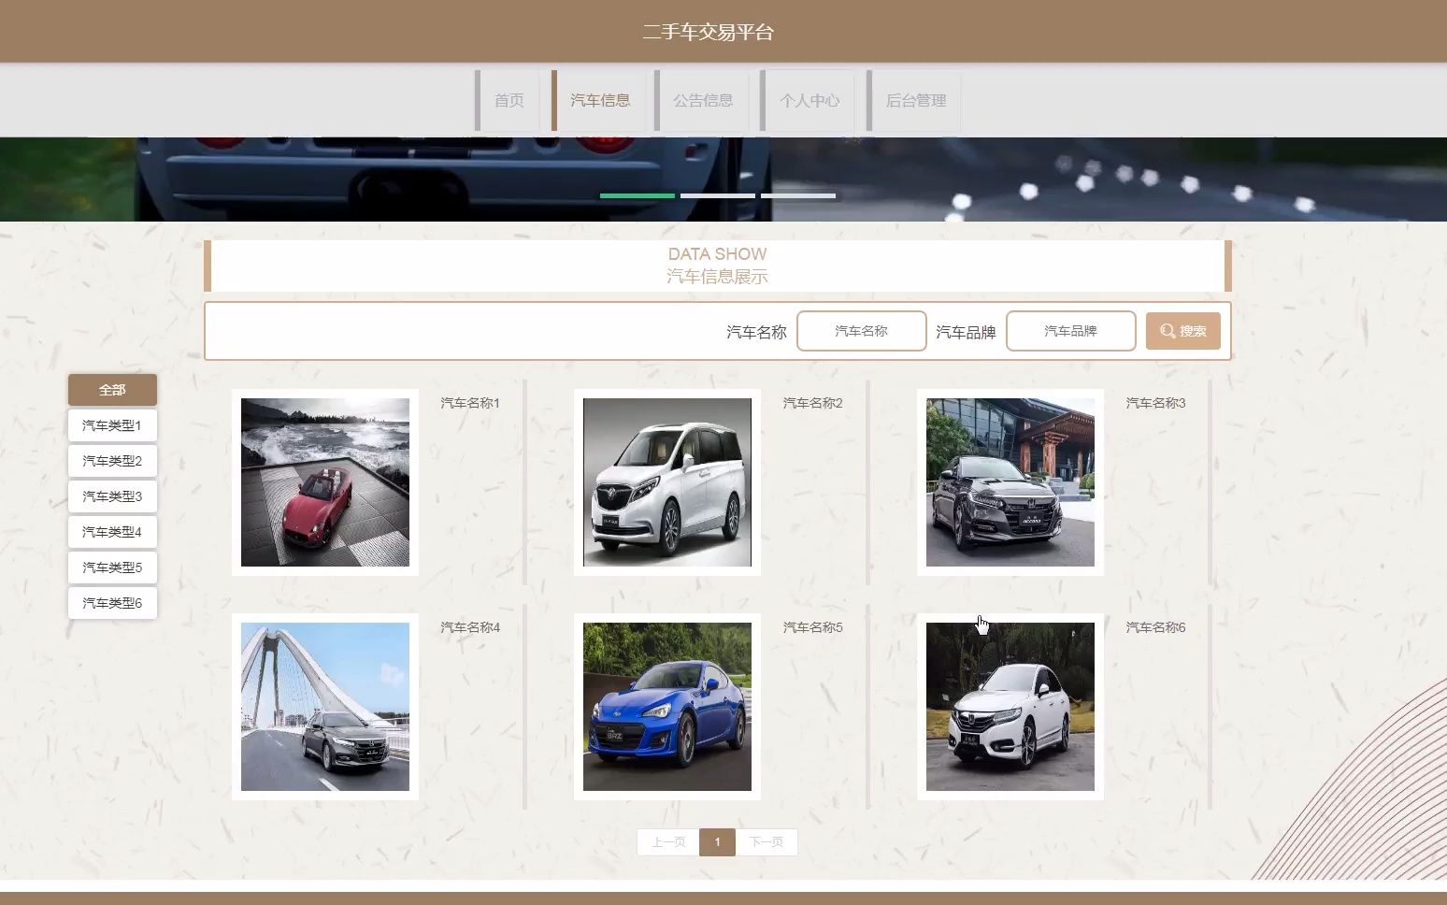This screenshot has height=905, width=1447.
Task: Select the second carousel indicator bar
Action: (x=718, y=195)
